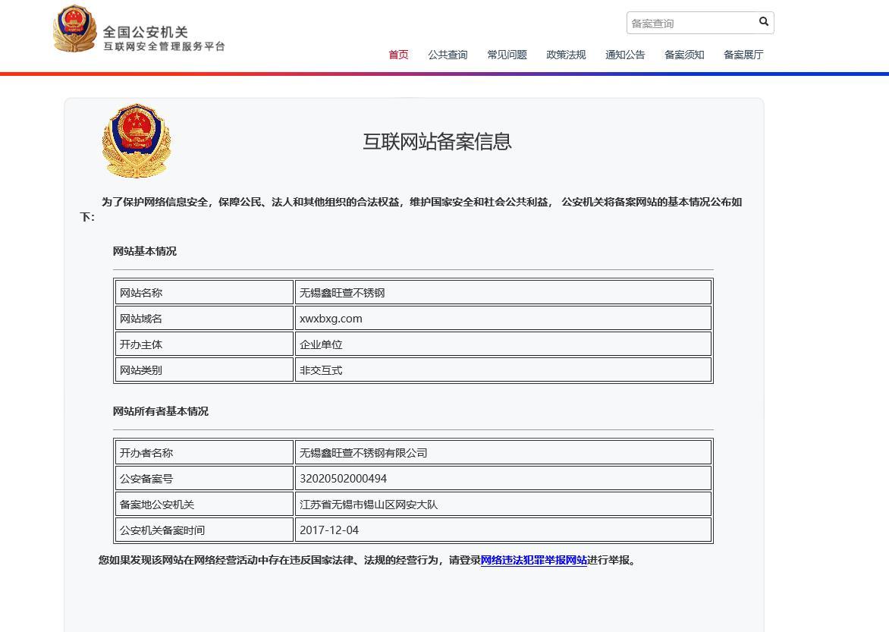889x632 pixels.
Task: Select domain xwxbxg.com cell
Action: (x=503, y=318)
